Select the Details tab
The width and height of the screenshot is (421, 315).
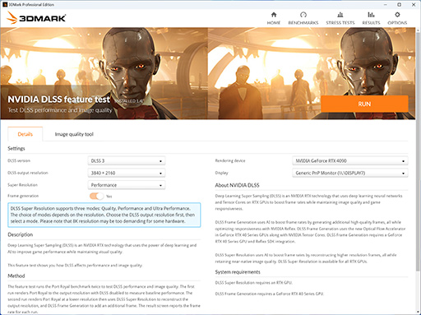coord(25,134)
